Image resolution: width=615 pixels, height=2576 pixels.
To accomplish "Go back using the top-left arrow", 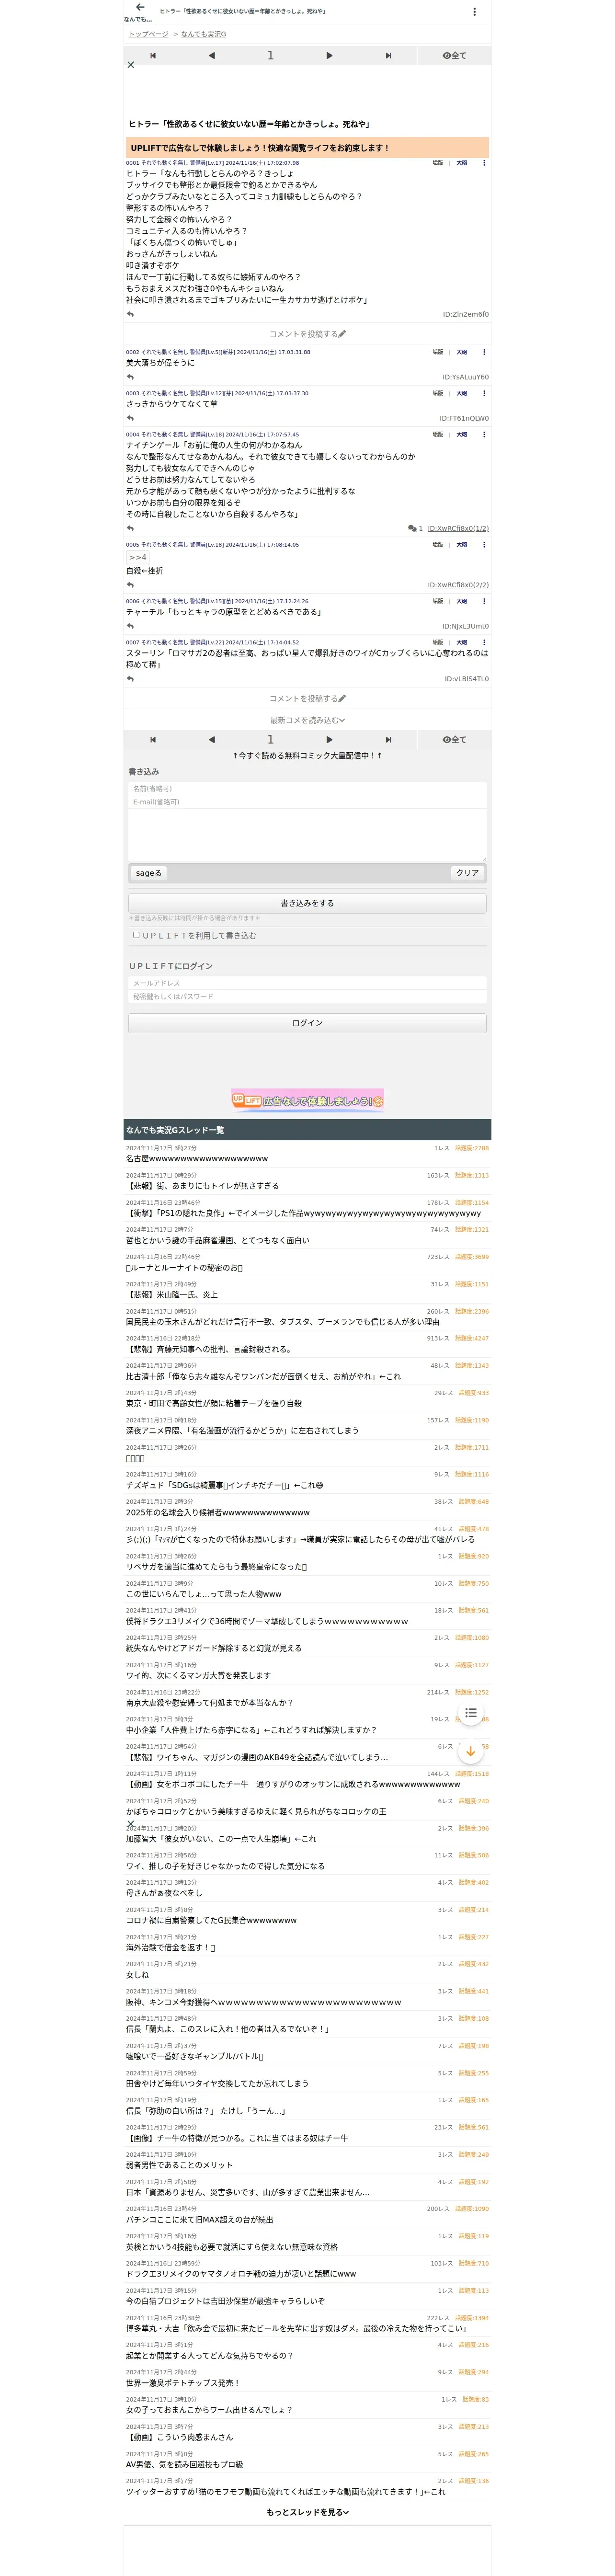I will click(x=140, y=7).
